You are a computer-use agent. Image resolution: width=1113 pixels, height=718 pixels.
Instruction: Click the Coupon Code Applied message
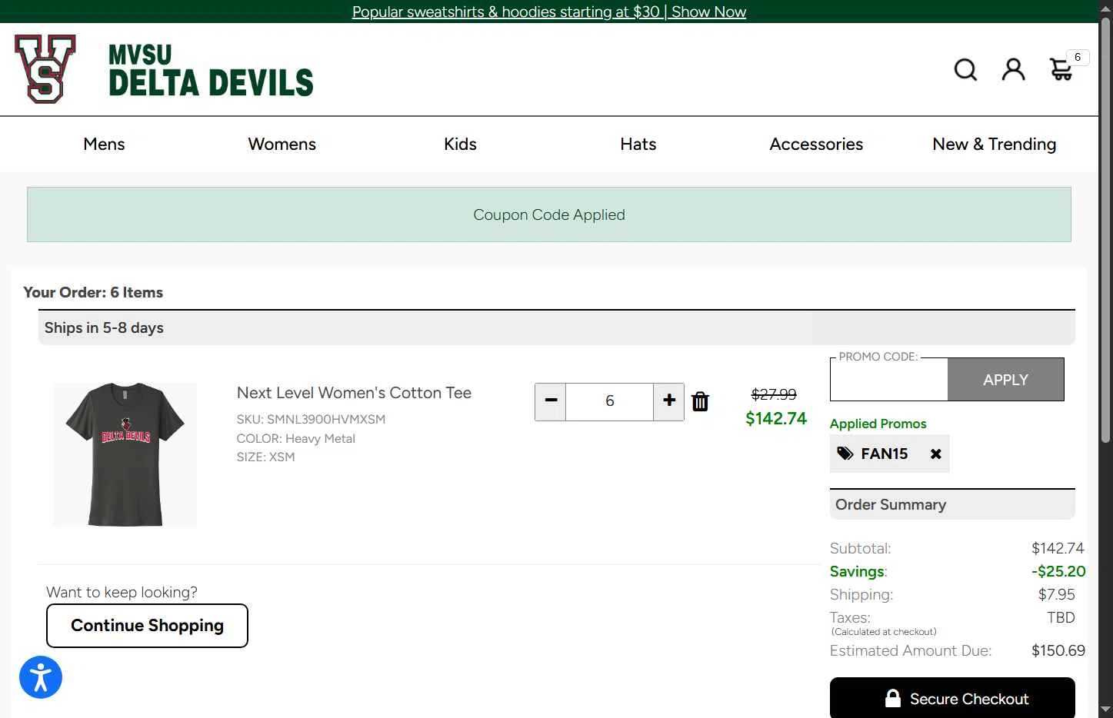tap(549, 214)
